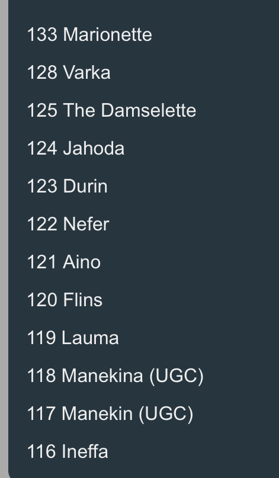Pick 116 Ineffa at the list bottom
The width and height of the screenshot is (279, 478).
point(144,451)
